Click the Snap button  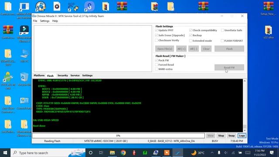coord(231,136)
